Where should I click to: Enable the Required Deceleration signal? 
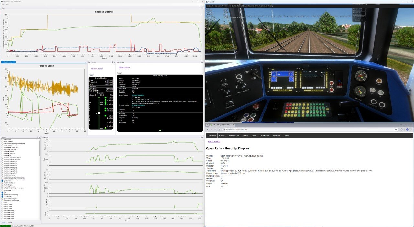coord(2,187)
